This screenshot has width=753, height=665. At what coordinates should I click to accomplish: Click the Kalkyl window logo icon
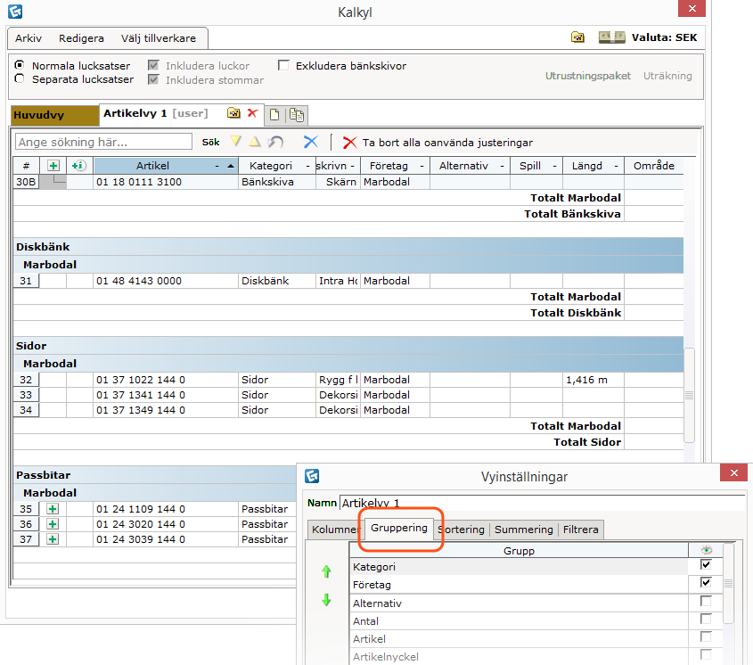pyautogui.click(x=15, y=12)
